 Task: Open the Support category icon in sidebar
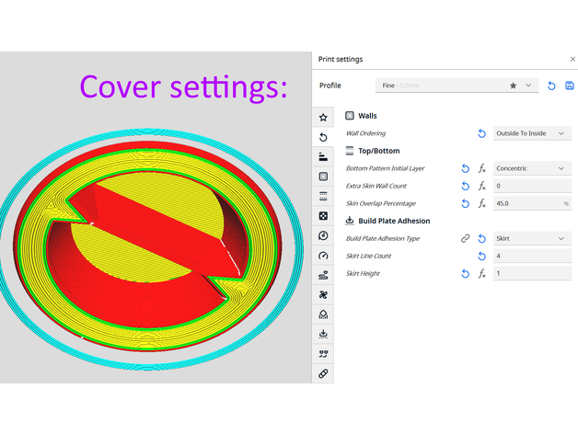pyautogui.click(x=323, y=314)
